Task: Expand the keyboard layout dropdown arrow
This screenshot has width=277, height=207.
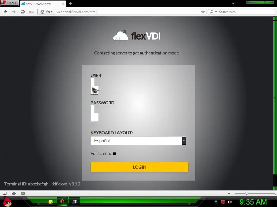Action: click(x=184, y=141)
